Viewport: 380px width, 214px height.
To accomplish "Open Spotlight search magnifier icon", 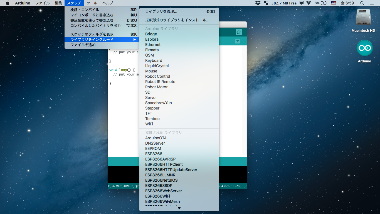I will 362,3.
